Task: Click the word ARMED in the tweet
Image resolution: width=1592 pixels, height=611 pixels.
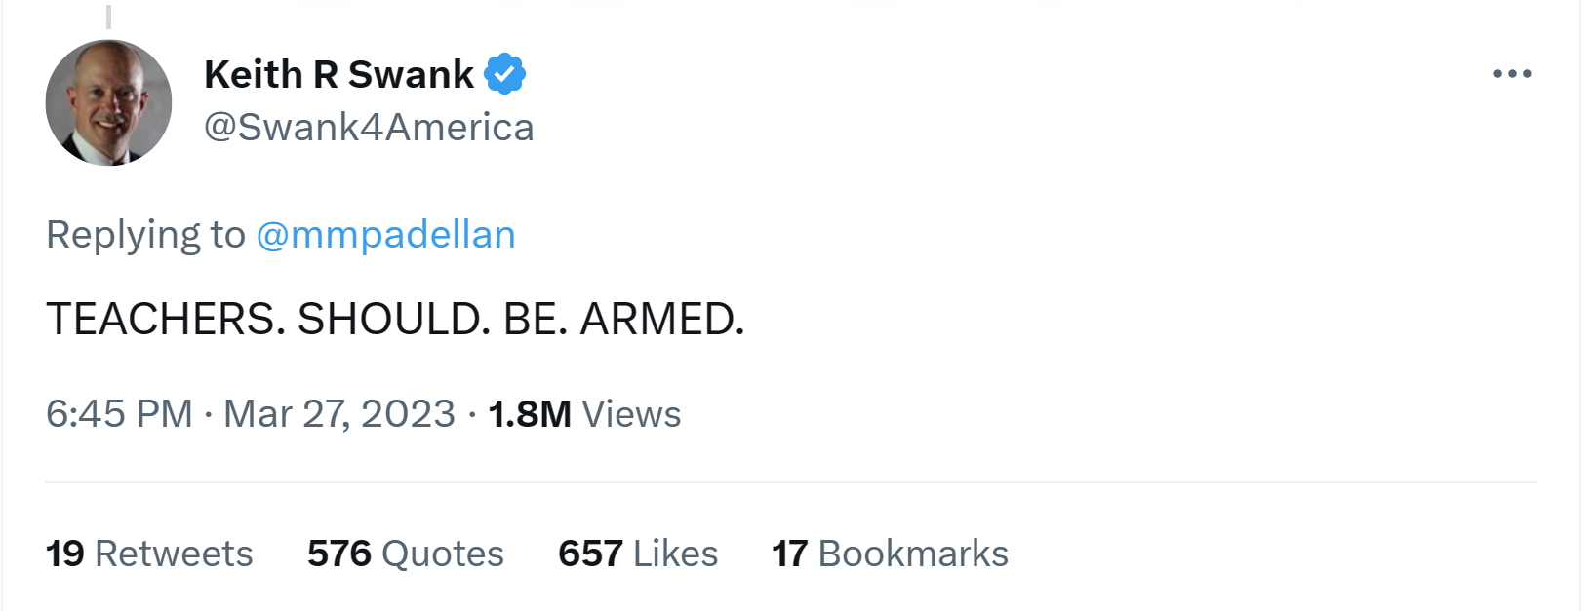Action: coord(662,320)
